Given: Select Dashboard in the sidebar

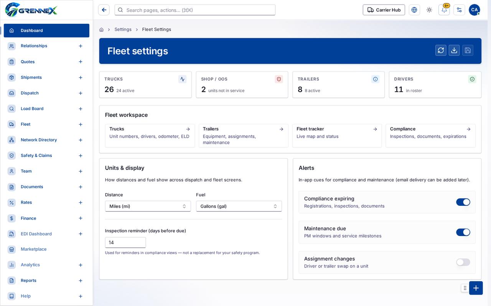Looking at the screenshot, I should 46,31.
